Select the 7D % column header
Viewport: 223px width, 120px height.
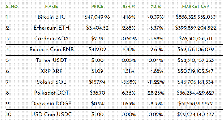(x=156, y=6)
